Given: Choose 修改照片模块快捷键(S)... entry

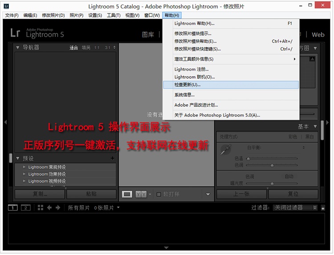Looking at the screenshot, I should 231,49.
